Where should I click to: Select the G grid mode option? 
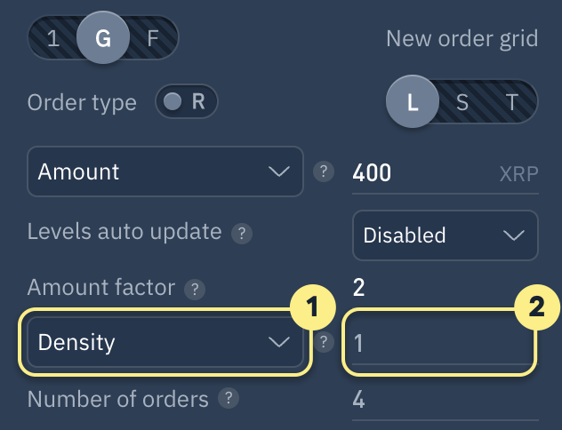tap(102, 39)
